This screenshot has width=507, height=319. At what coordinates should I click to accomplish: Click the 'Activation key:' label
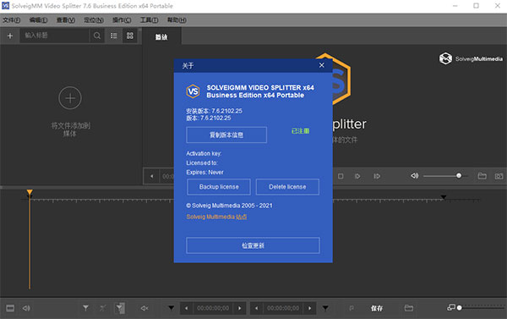click(x=204, y=153)
